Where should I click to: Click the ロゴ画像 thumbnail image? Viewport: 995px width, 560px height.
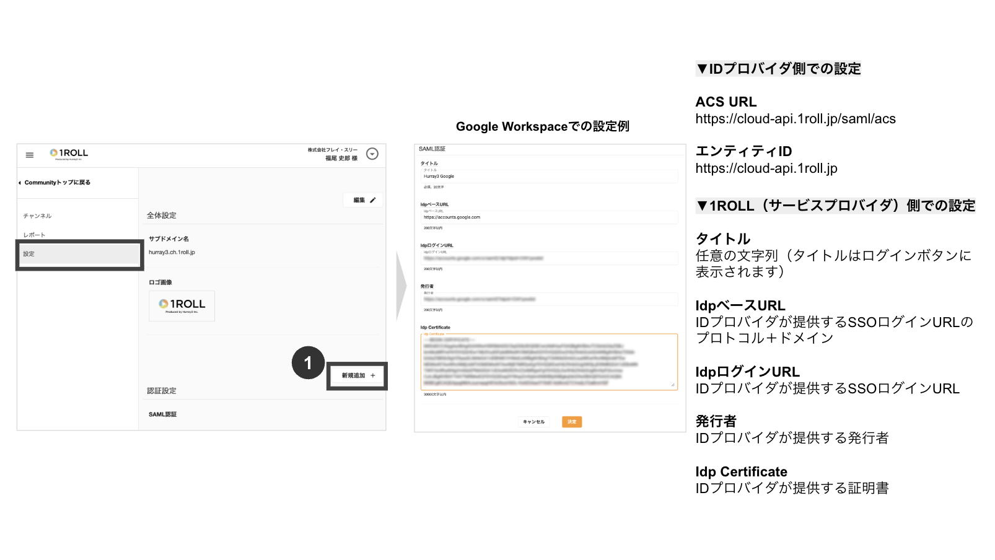182,305
